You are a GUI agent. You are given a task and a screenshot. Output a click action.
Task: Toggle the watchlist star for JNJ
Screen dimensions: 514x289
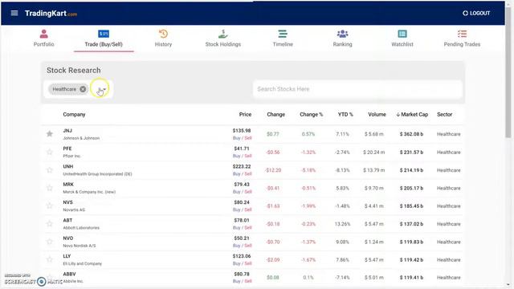pos(50,134)
